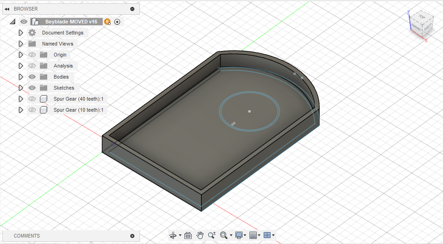Select the Origin text label
This screenshot has width=443, height=244.
tap(60, 55)
